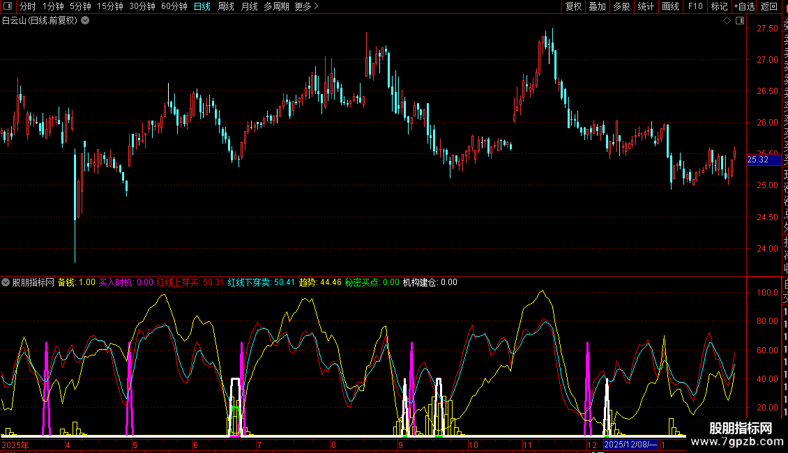The height and width of the screenshot is (453, 788).
Task: Select the 1分钟 period
Action: (x=53, y=6)
